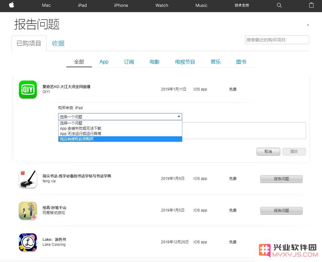Select the 图书 filter tab

point(241,62)
